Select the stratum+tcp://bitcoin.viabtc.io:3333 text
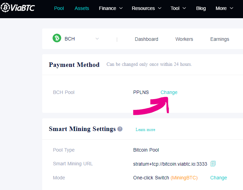The height and width of the screenshot is (190, 243). pyautogui.click(x=170, y=164)
